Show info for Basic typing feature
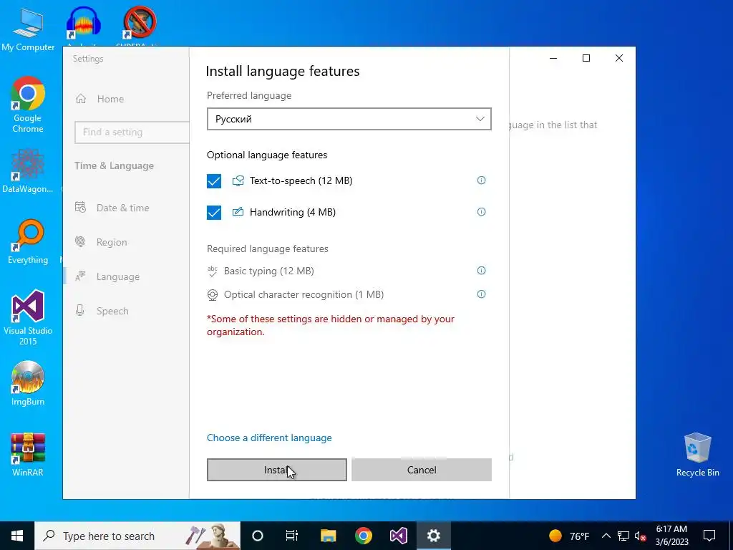 point(481,270)
